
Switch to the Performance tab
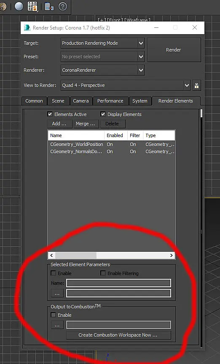pos(110,101)
